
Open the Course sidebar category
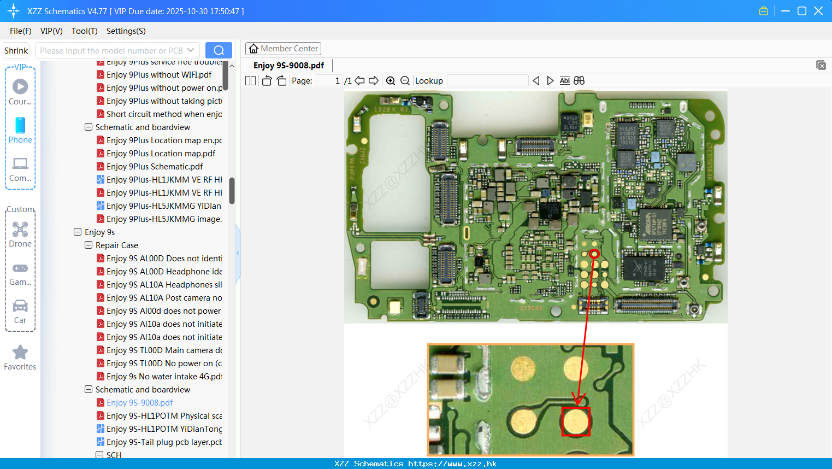click(x=20, y=92)
